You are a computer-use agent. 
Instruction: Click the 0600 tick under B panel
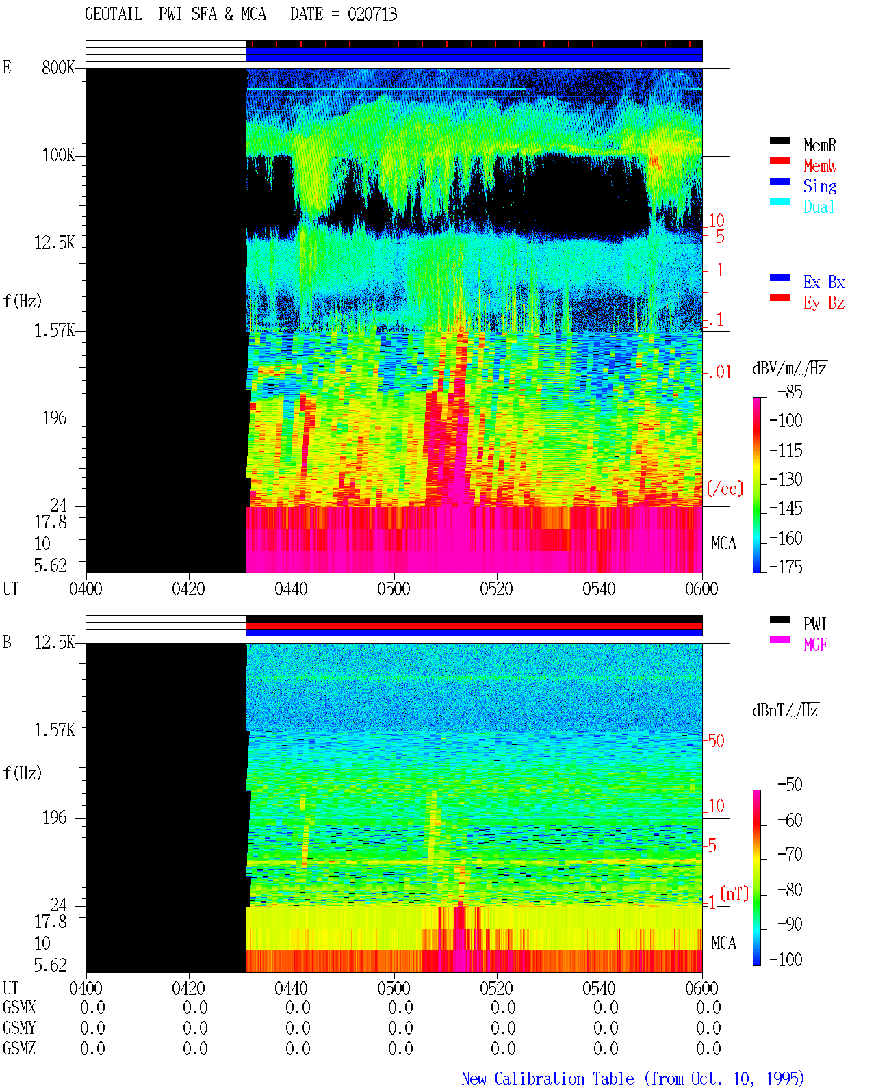click(701, 988)
